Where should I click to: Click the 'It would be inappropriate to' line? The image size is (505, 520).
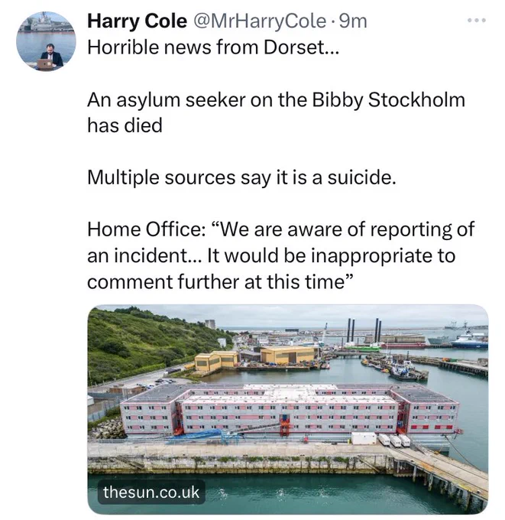click(332, 255)
